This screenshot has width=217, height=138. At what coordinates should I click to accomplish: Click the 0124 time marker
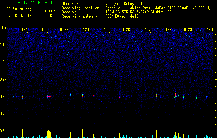pyautogui.click(x=85, y=30)
